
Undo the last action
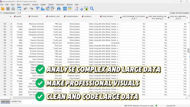pos(26,9)
